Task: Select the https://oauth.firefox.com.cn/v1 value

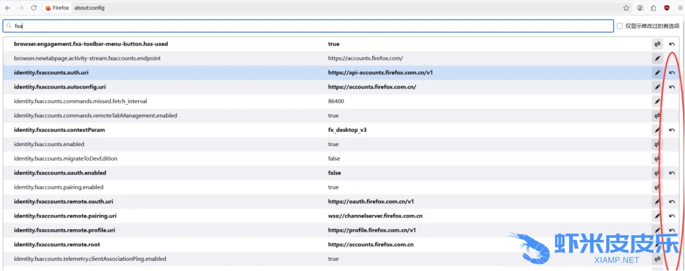Action: [371, 202]
